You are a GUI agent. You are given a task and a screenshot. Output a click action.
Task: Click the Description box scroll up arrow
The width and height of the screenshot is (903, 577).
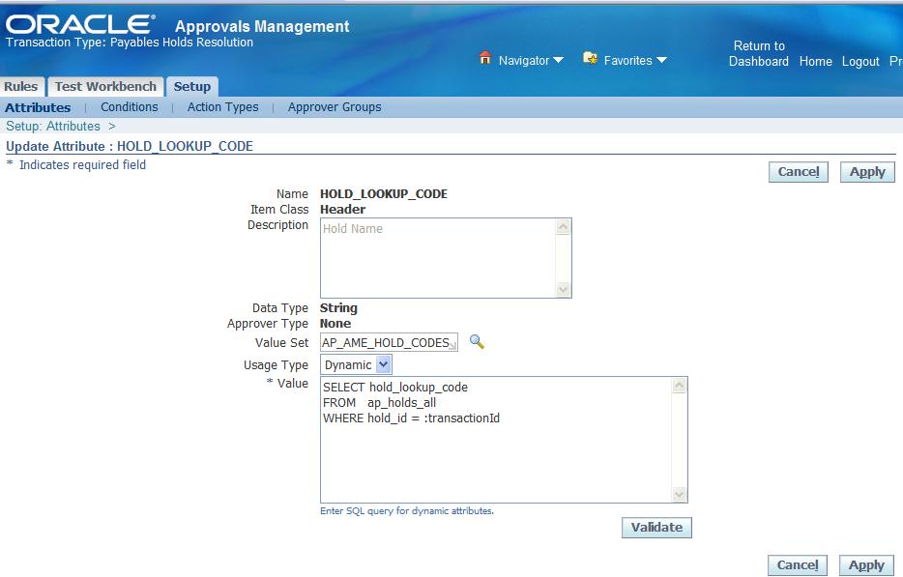click(564, 227)
